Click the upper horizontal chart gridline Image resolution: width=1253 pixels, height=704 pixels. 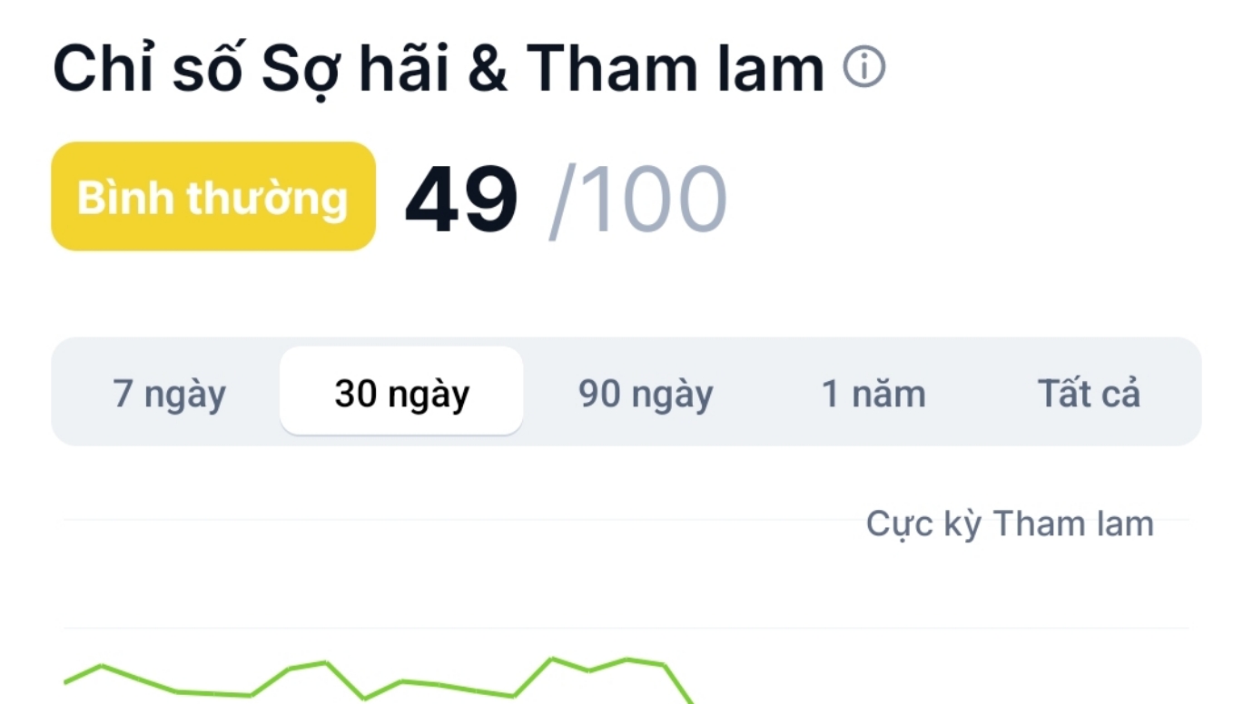point(454,520)
